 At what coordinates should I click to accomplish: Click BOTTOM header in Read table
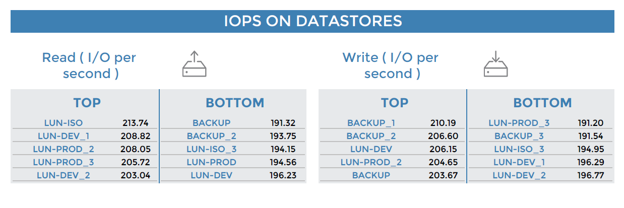(x=234, y=103)
